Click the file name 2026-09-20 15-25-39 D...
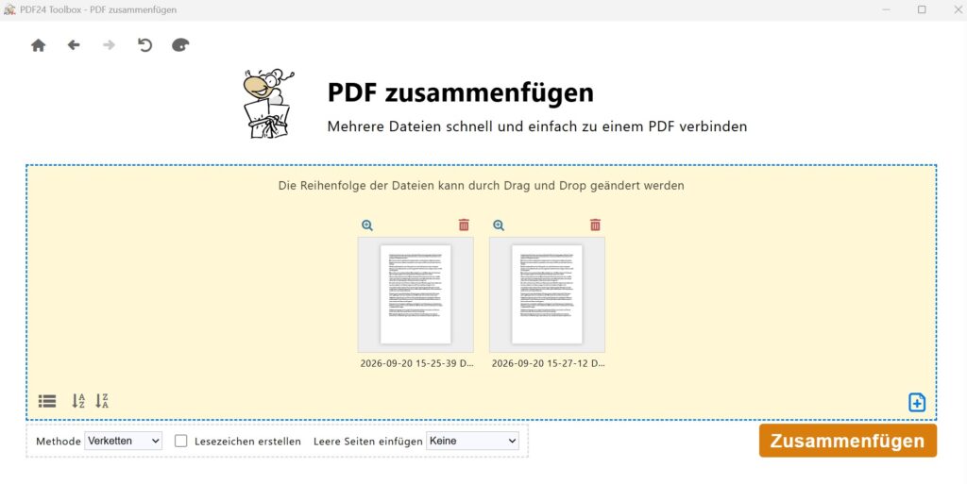 416,363
